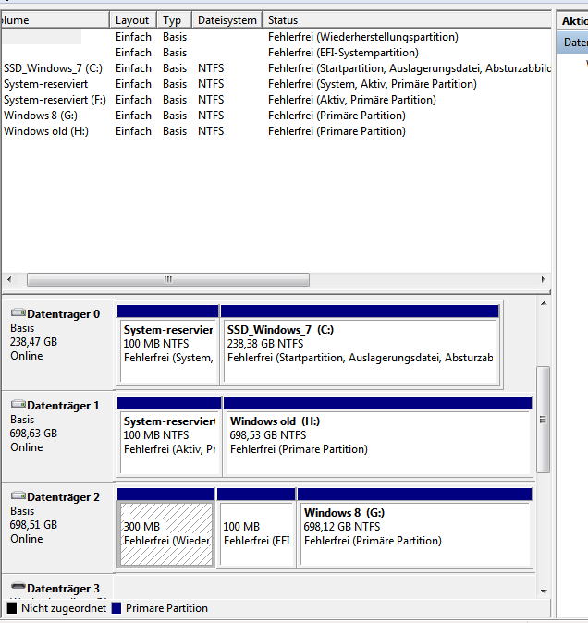The height and width of the screenshot is (623, 588).
Task: Click the Volume column header
Action: click(55, 19)
